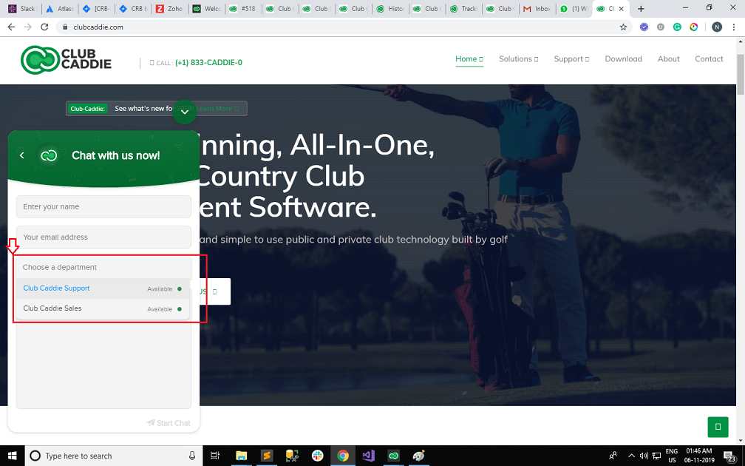Minimize the chat using the green chevron circle
The height and width of the screenshot is (466, 745).
184,112
